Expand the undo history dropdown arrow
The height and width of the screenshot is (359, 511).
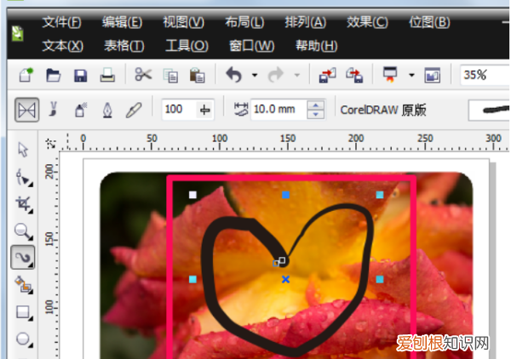pyautogui.click(x=254, y=76)
